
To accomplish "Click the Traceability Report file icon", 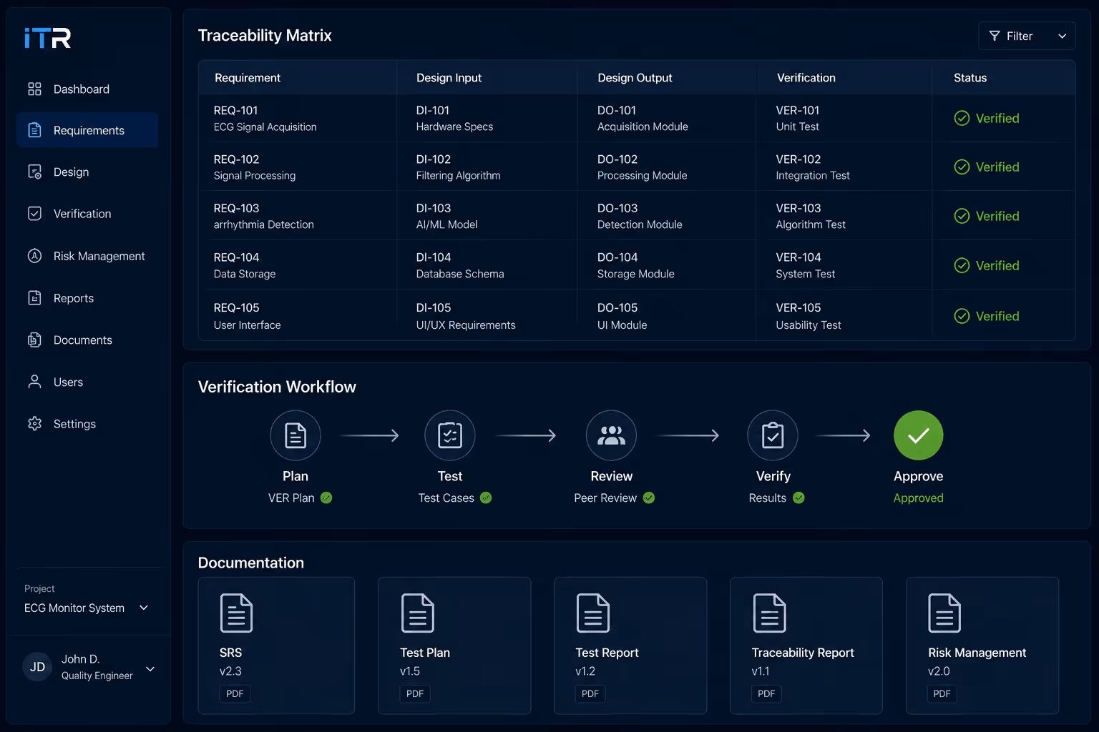I will [770, 613].
